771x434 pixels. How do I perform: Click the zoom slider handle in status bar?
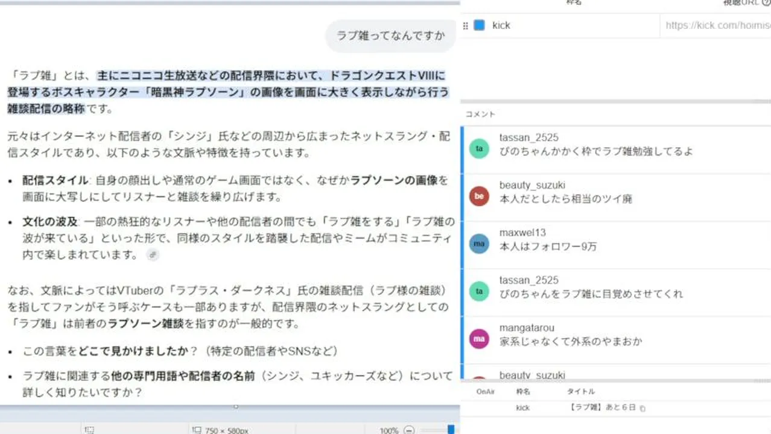tap(451, 430)
